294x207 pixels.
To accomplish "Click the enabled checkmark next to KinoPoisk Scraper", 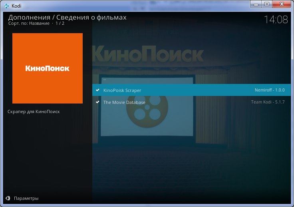I will [x=97, y=90].
